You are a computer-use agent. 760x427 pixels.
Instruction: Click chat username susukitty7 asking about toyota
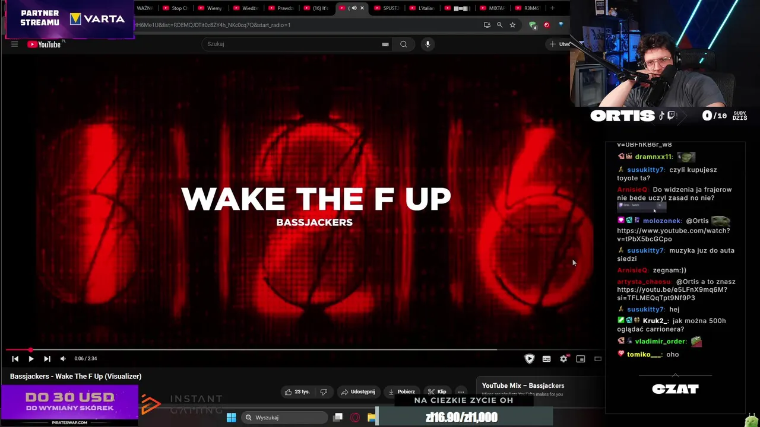point(645,170)
